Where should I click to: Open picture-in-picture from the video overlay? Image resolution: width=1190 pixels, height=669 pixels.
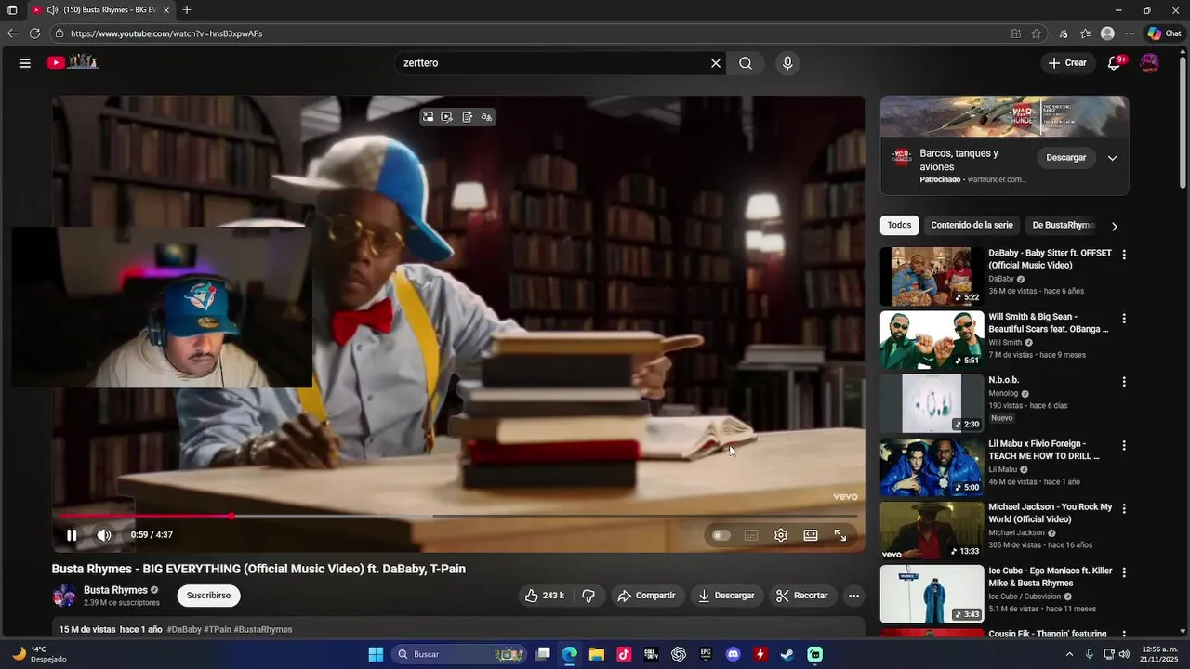click(428, 117)
